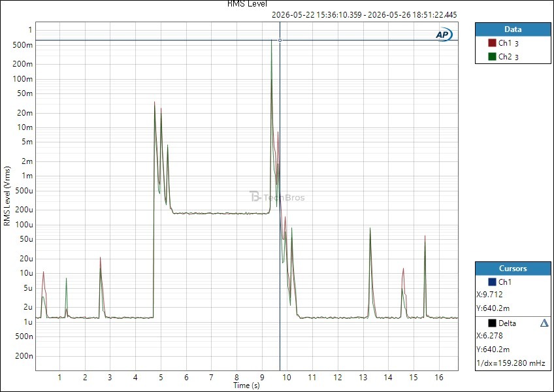Click the Delta label in Cursors panel

[x=507, y=323]
